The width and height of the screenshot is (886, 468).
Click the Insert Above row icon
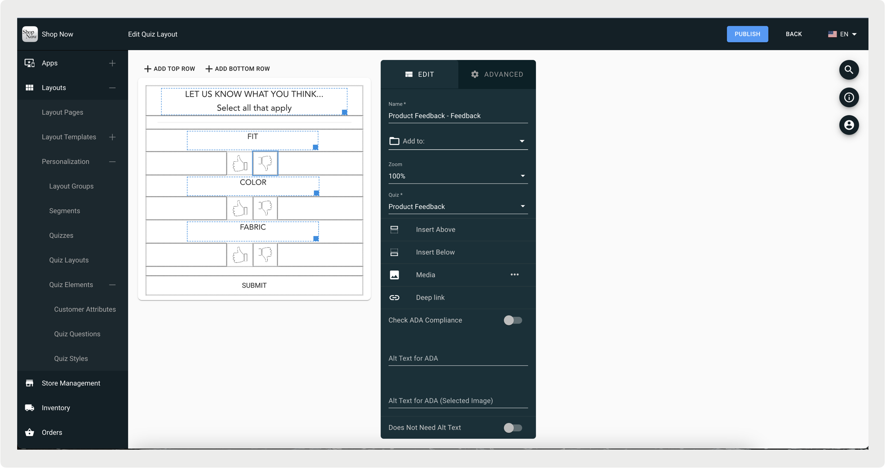click(394, 230)
